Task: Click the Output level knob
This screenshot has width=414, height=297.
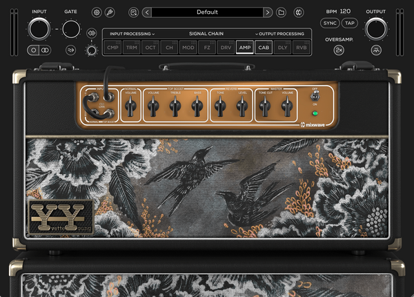Action: [x=376, y=29]
